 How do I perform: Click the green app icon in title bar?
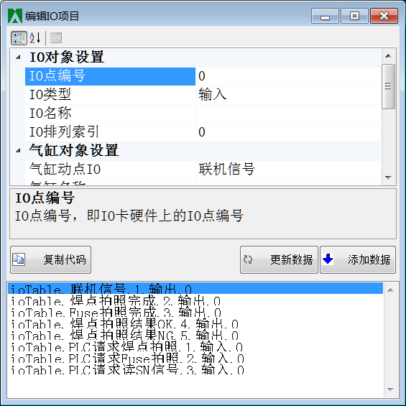point(15,16)
